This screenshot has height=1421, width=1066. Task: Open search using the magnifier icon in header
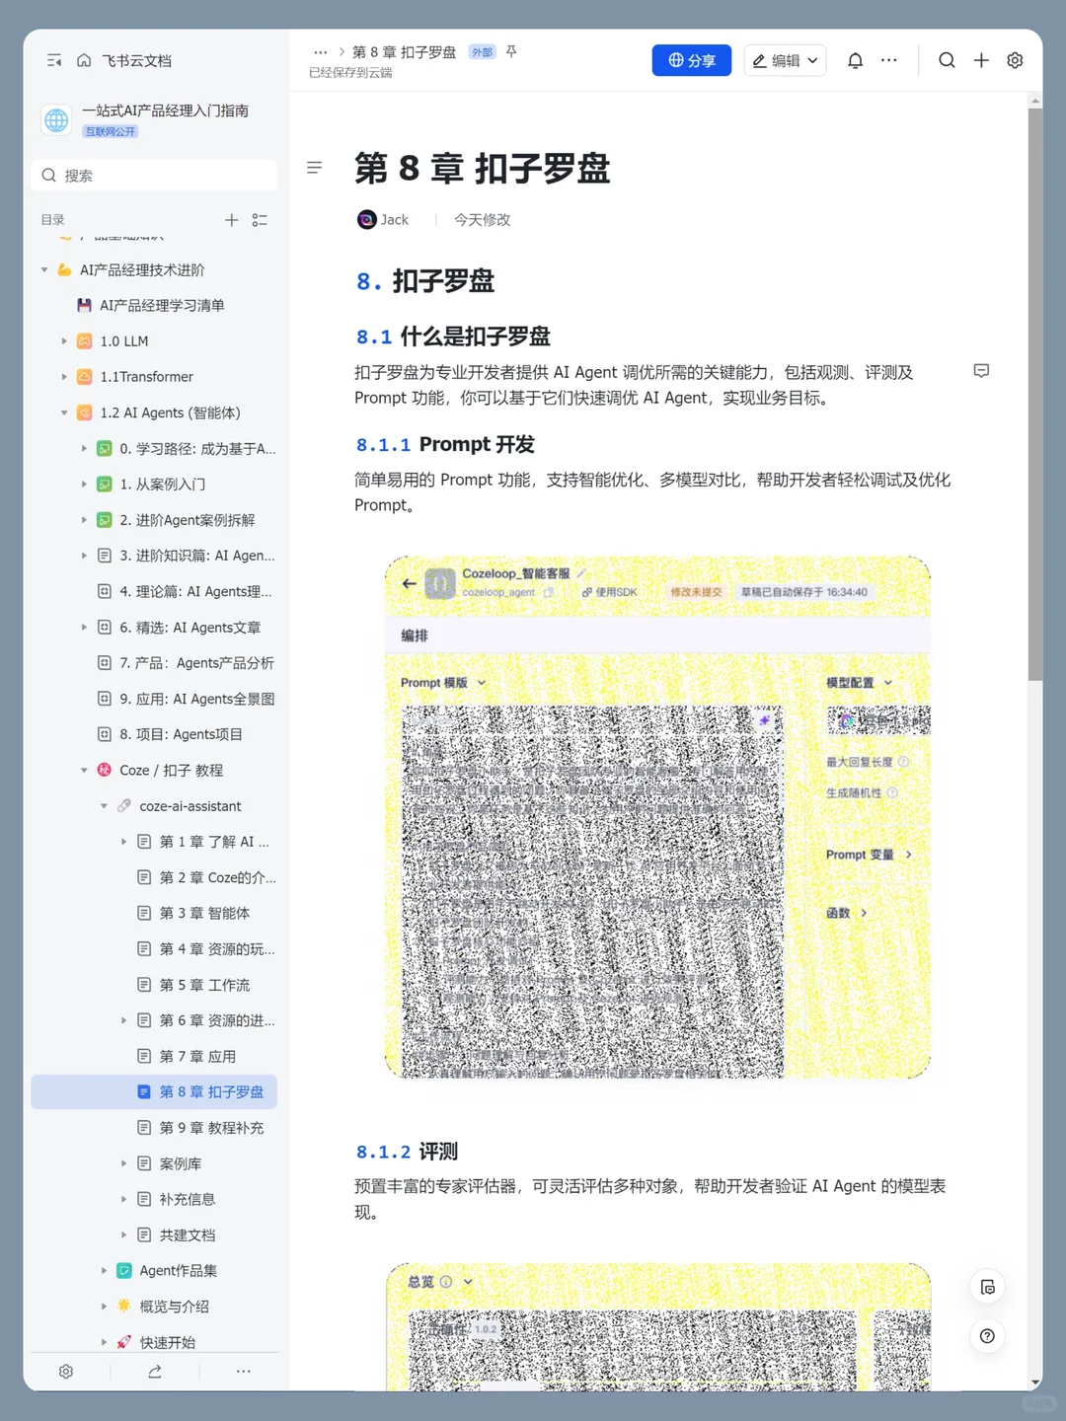947,60
